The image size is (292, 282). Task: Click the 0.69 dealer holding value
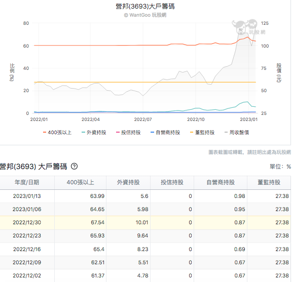(240, 249)
